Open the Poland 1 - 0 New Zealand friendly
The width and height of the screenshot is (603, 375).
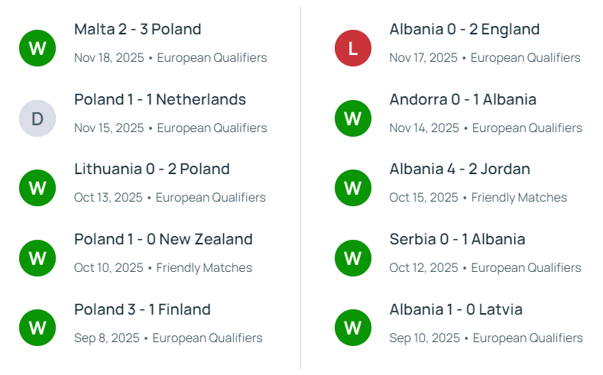(x=163, y=240)
